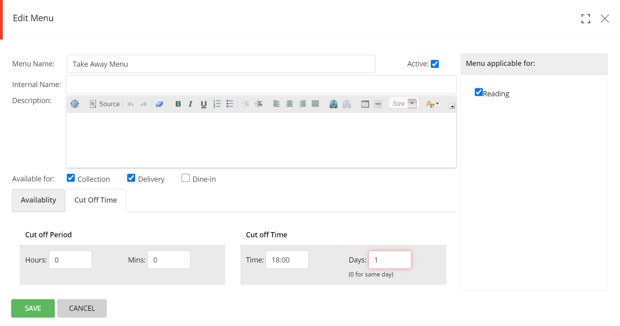Decrease indent in description
The height and width of the screenshot is (326, 620).
[246, 104]
